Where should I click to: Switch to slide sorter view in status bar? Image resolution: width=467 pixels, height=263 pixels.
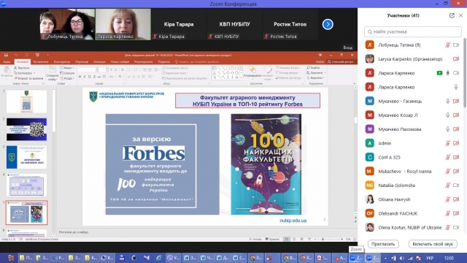click(x=294, y=239)
